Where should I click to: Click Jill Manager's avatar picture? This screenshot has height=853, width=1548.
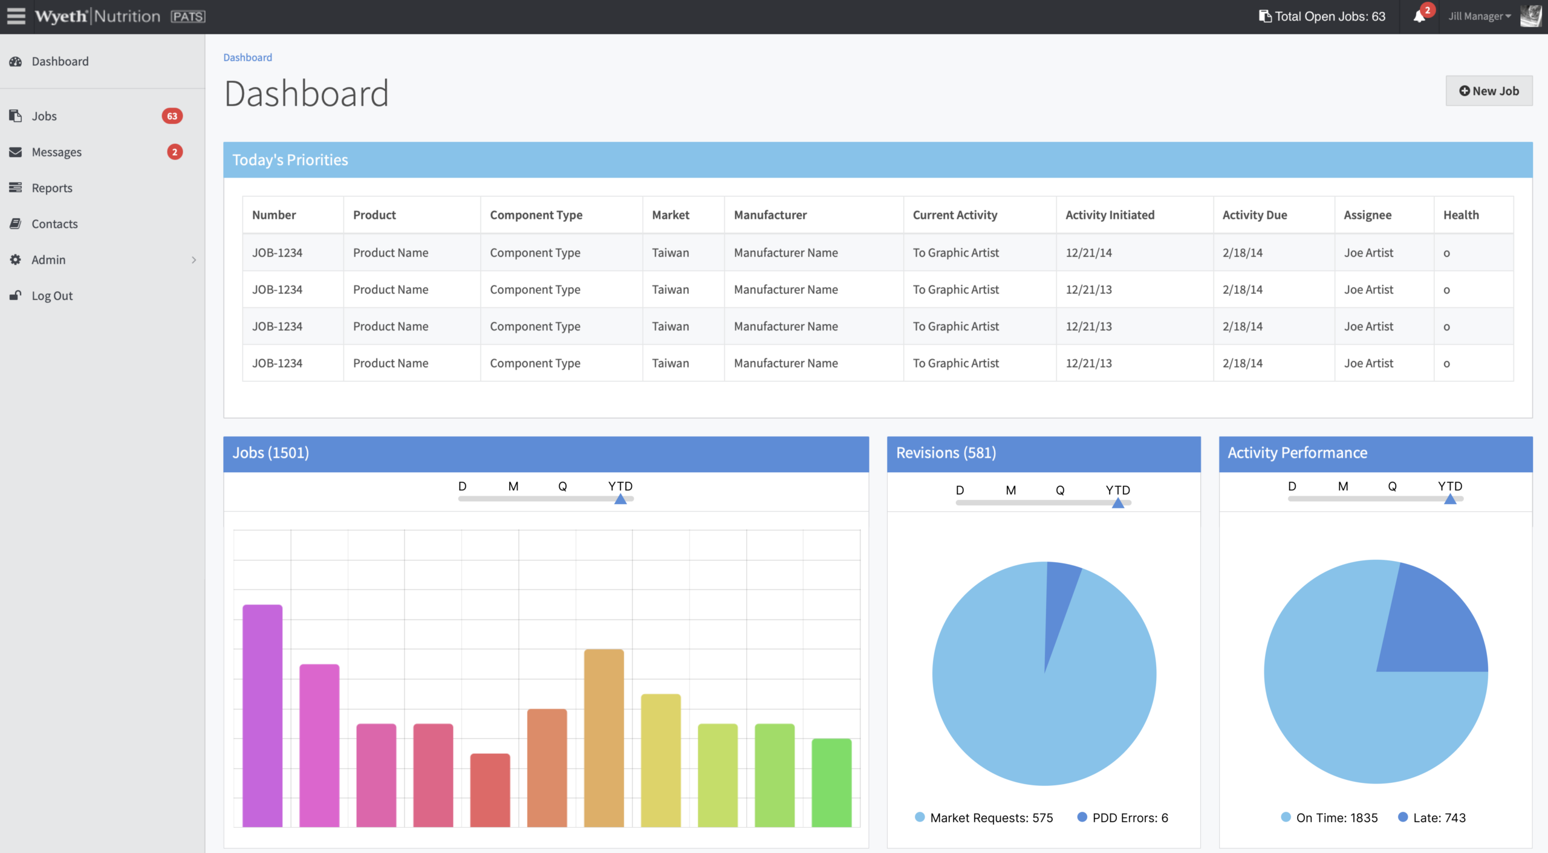click(x=1531, y=16)
